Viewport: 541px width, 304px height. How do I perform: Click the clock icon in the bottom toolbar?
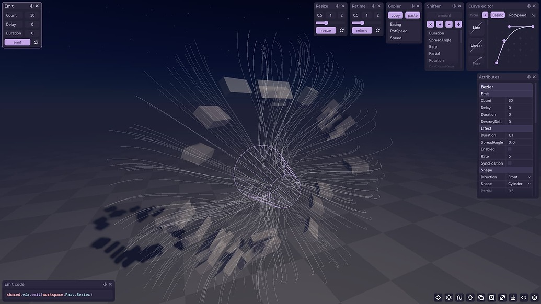(x=491, y=297)
